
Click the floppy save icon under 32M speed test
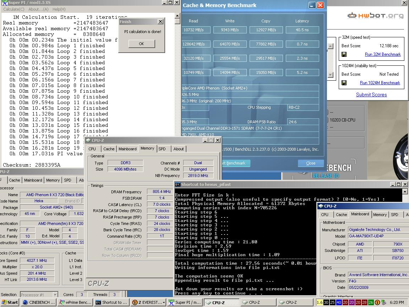click(x=344, y=54)
